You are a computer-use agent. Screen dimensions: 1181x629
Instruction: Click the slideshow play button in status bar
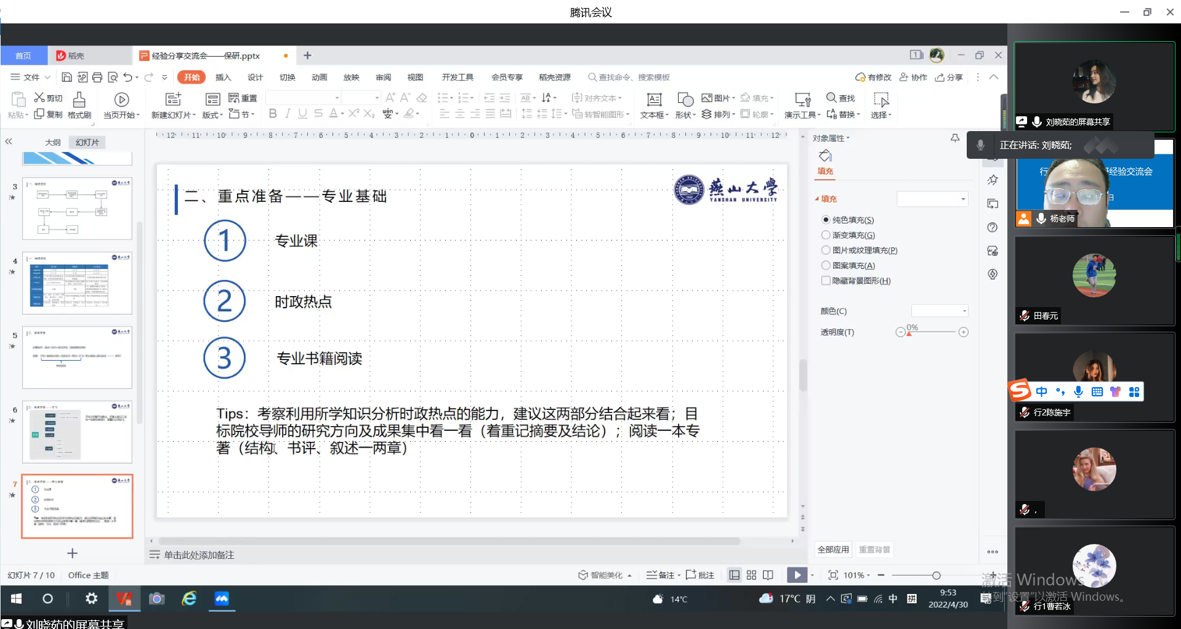click(797, 575)
